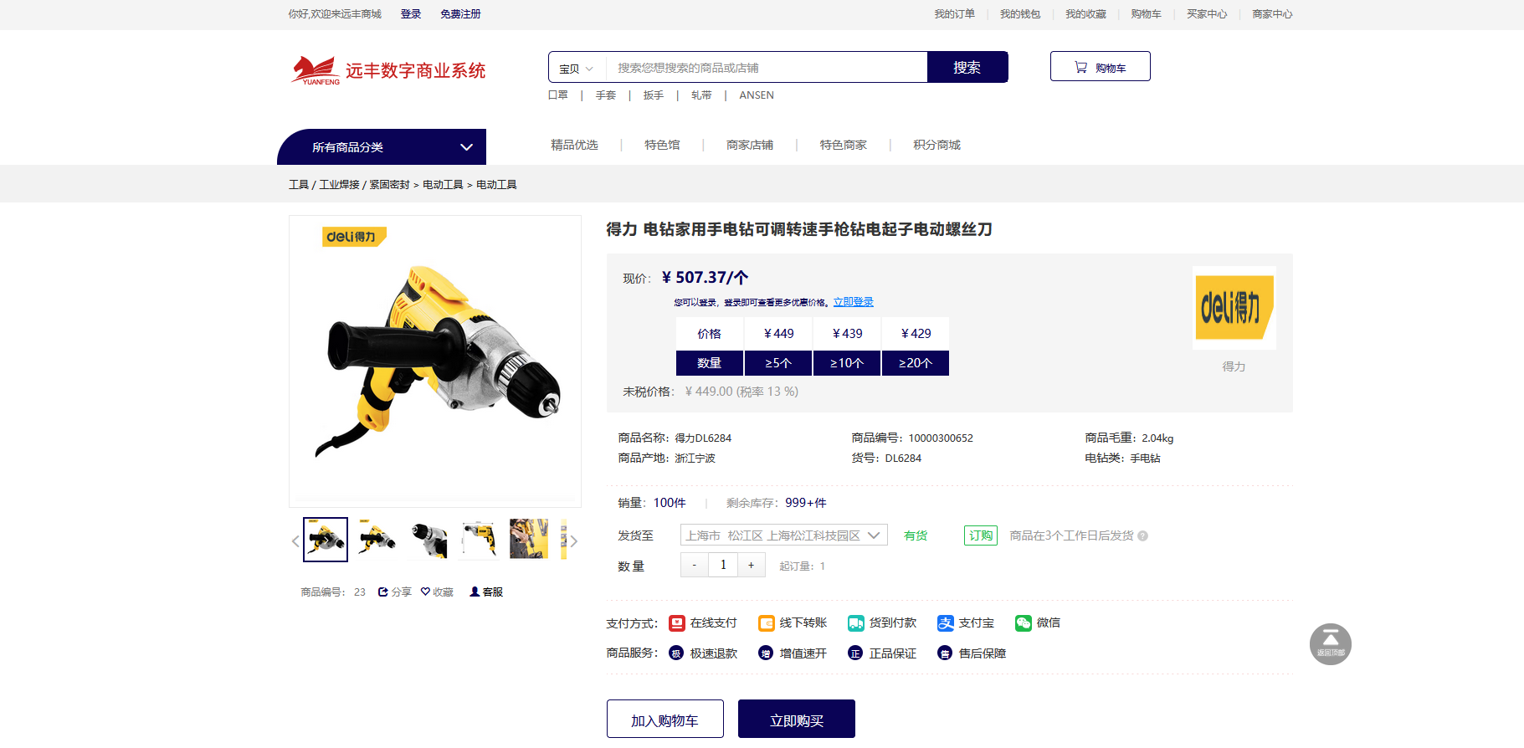1524x748 pixels.
Task: Click the 免费注册 link
Action: click(x=460, y=14)
